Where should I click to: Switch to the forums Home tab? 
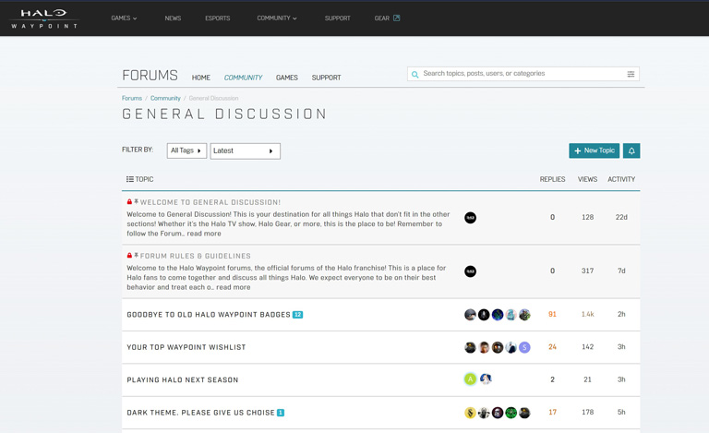pyautogui.click(x=200, y=78)
